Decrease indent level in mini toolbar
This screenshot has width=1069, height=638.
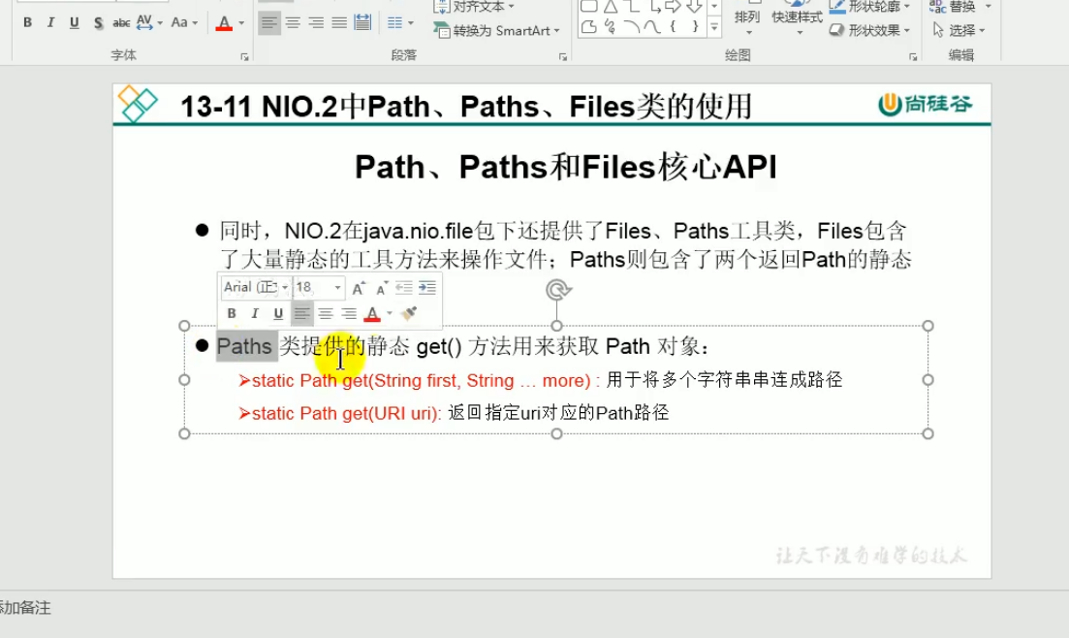(404, 288)
